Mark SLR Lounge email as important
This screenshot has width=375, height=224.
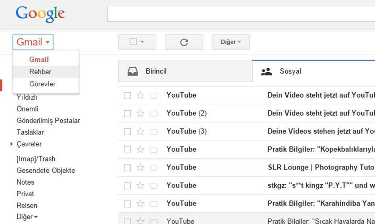[154, 168]
